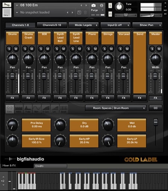The image size is (168, 191).
Task: Expand the Show: Pan dropdown
Action: (x=147, y=25)
